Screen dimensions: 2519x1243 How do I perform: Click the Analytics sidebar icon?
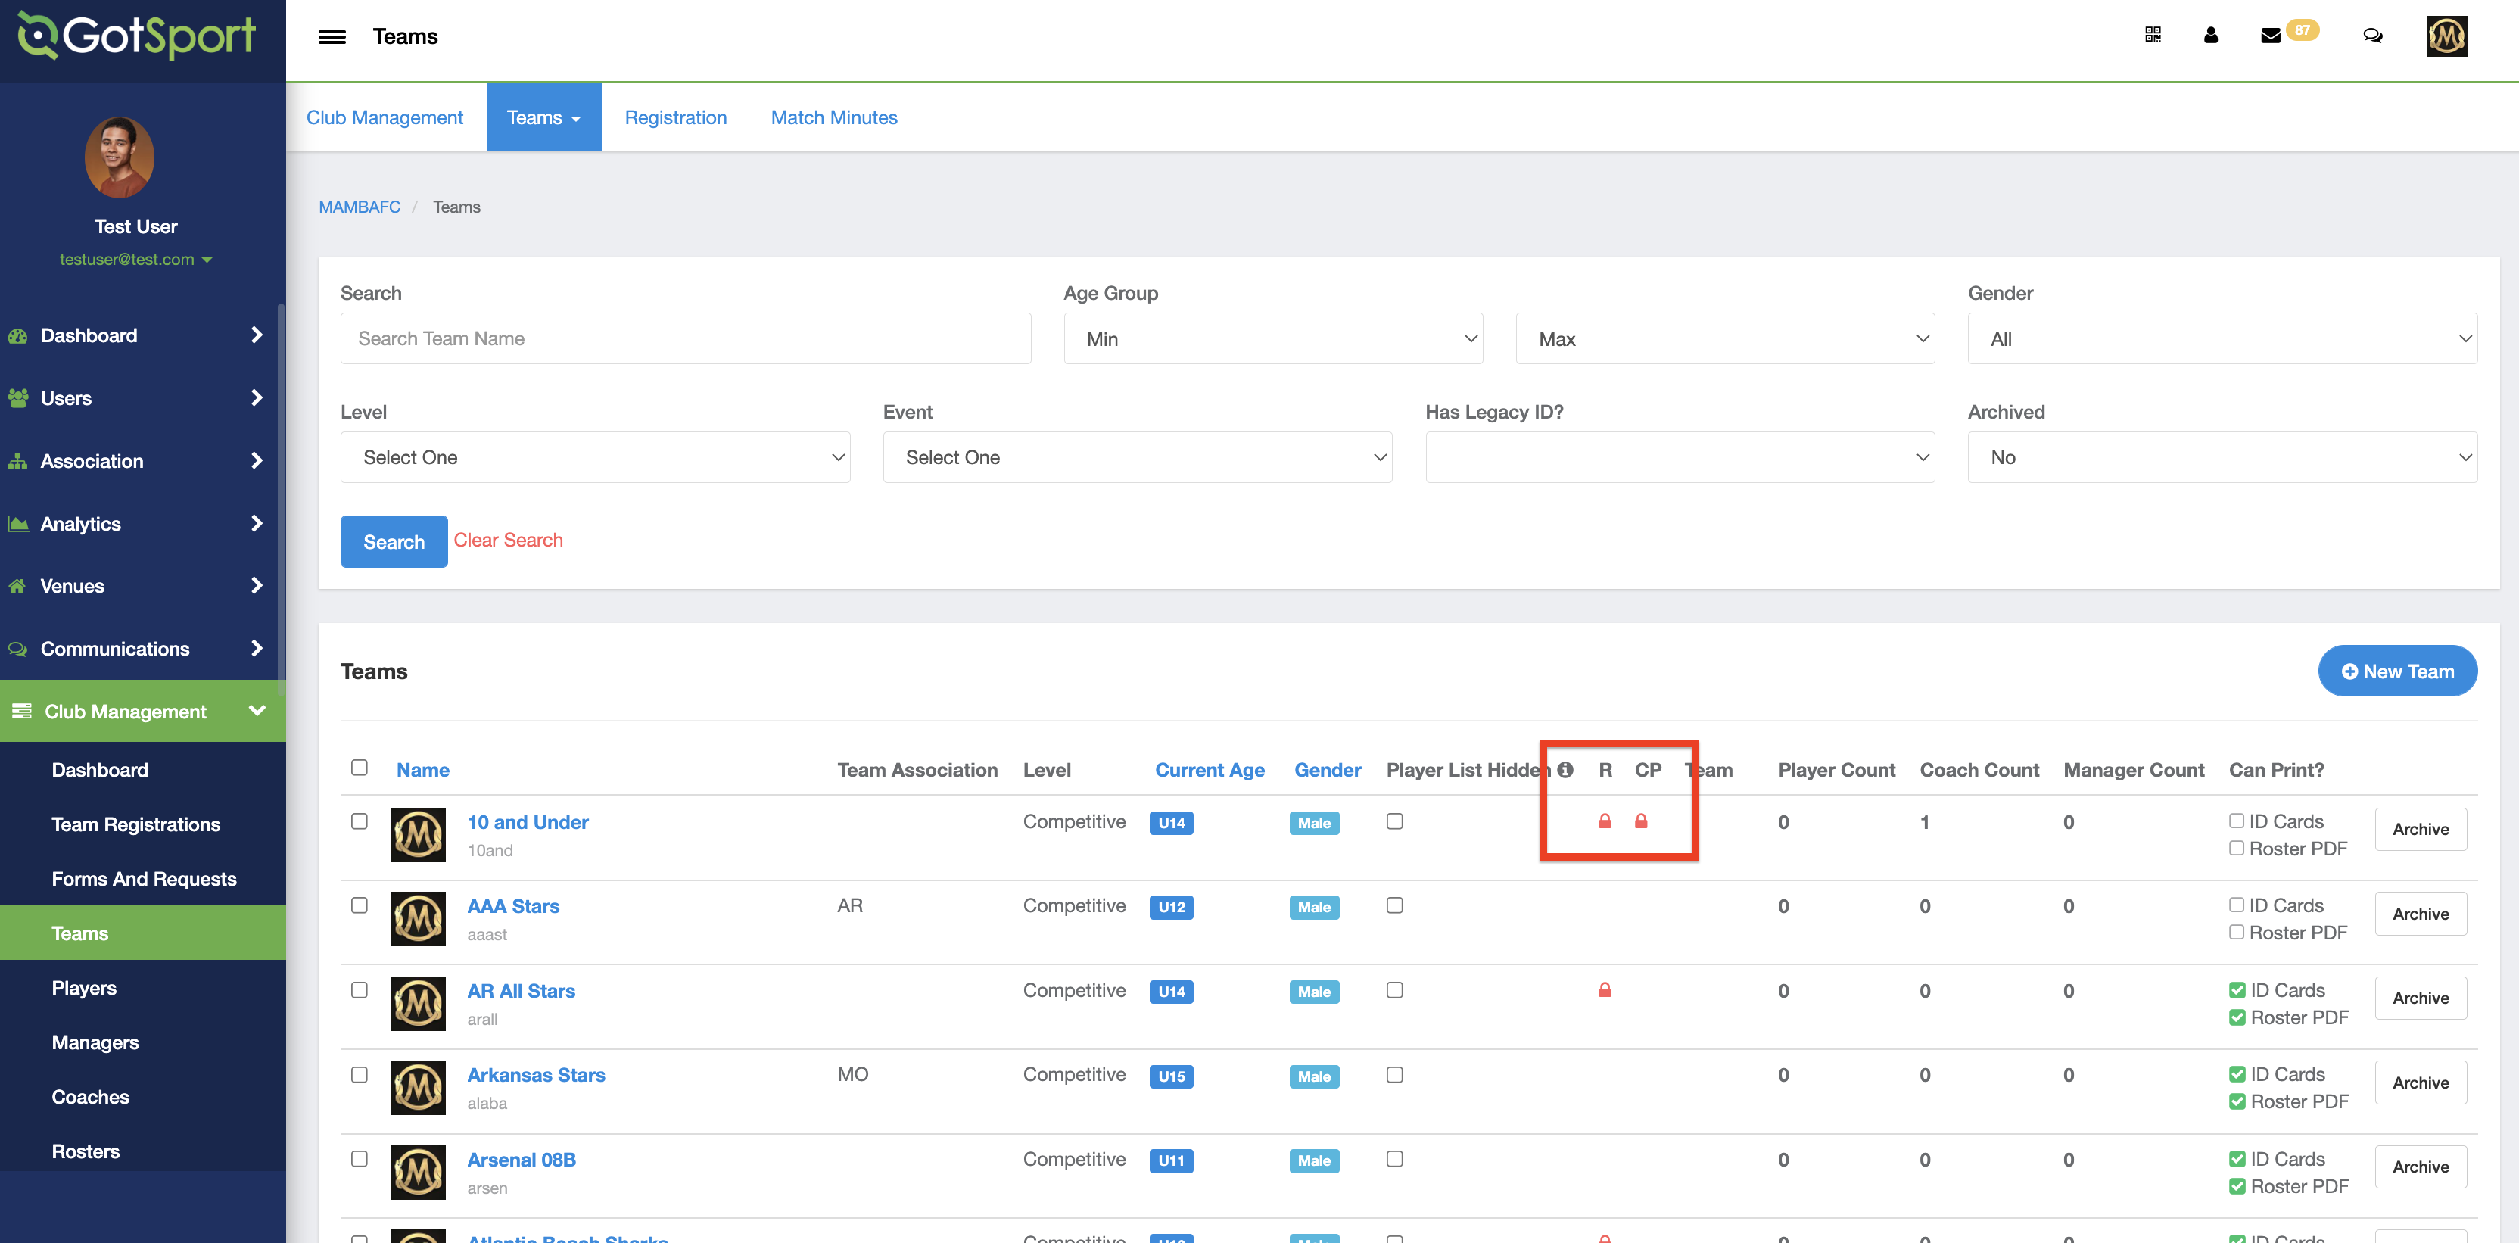coord(17,523)
